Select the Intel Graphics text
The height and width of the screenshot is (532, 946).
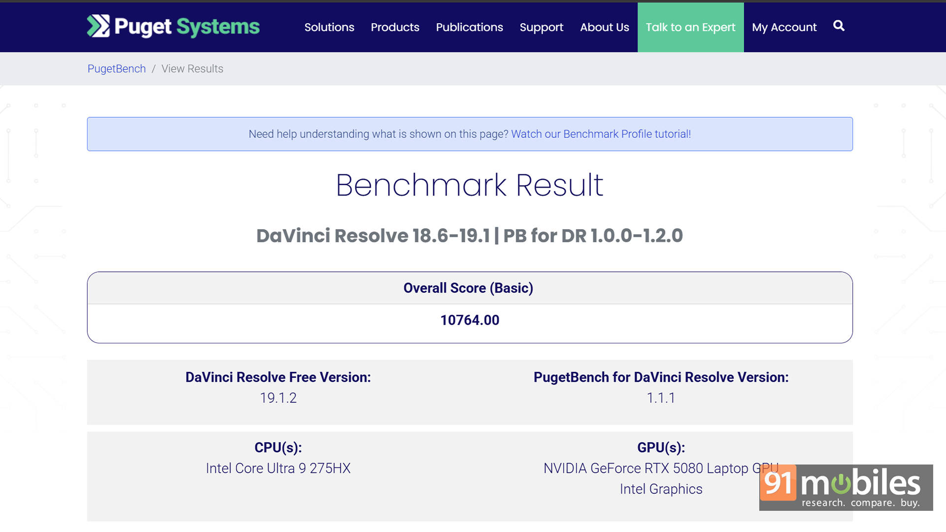click(x=661, y=489)
